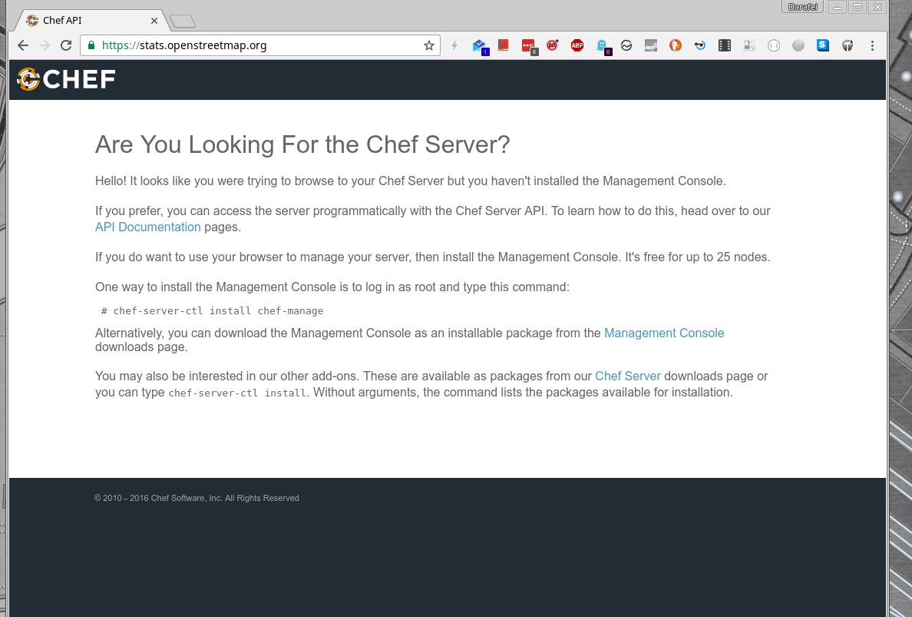Click the curly-braces circle extension icon

pyautogui.click(x=774, y=45)
